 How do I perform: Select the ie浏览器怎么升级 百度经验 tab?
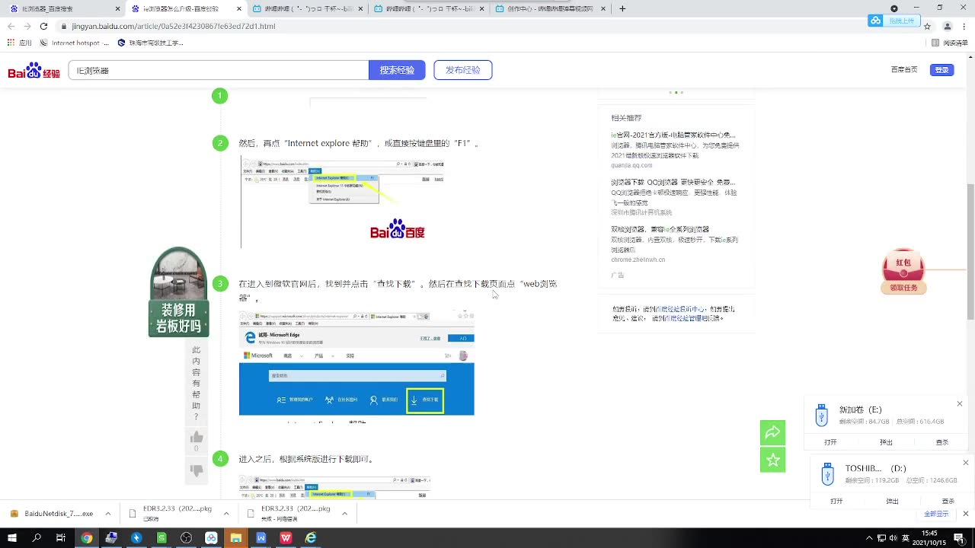185,9
